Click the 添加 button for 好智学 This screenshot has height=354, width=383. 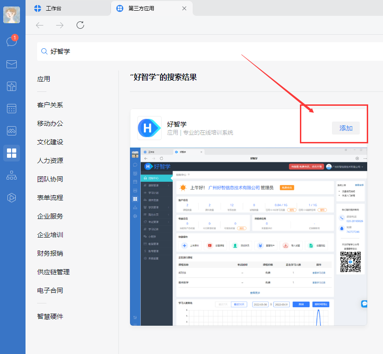345,128
